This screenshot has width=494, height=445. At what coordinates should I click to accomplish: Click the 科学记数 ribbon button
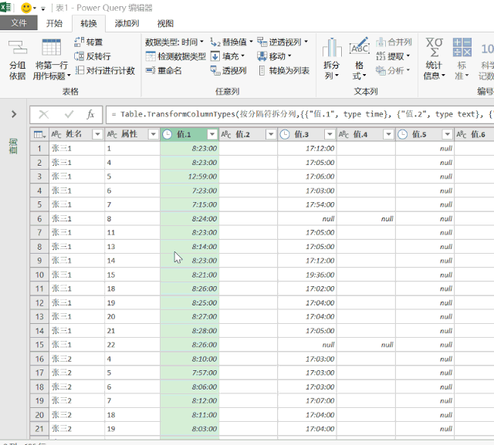pyautogui.click(x=486, y=60)
